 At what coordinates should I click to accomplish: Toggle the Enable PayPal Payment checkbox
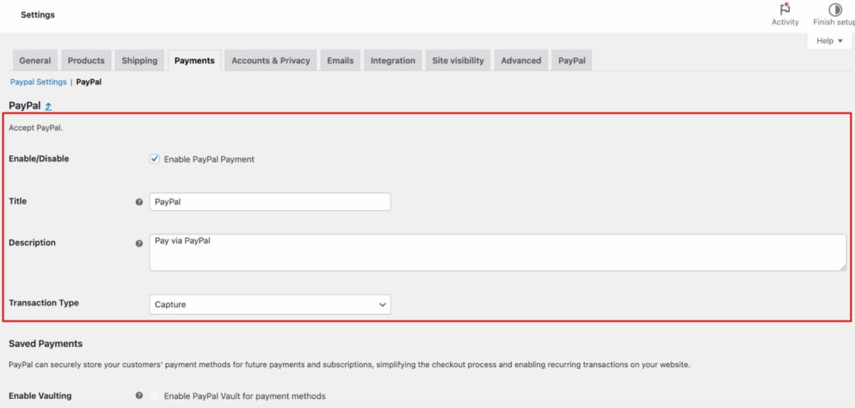[x=154, y=159]
